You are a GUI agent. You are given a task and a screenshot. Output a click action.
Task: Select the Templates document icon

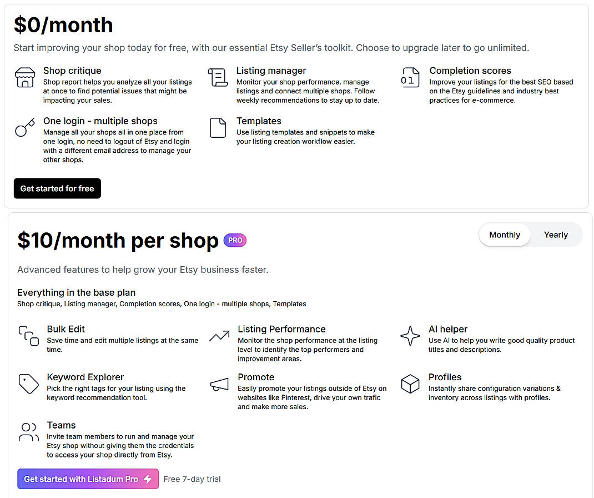[218, 128]
